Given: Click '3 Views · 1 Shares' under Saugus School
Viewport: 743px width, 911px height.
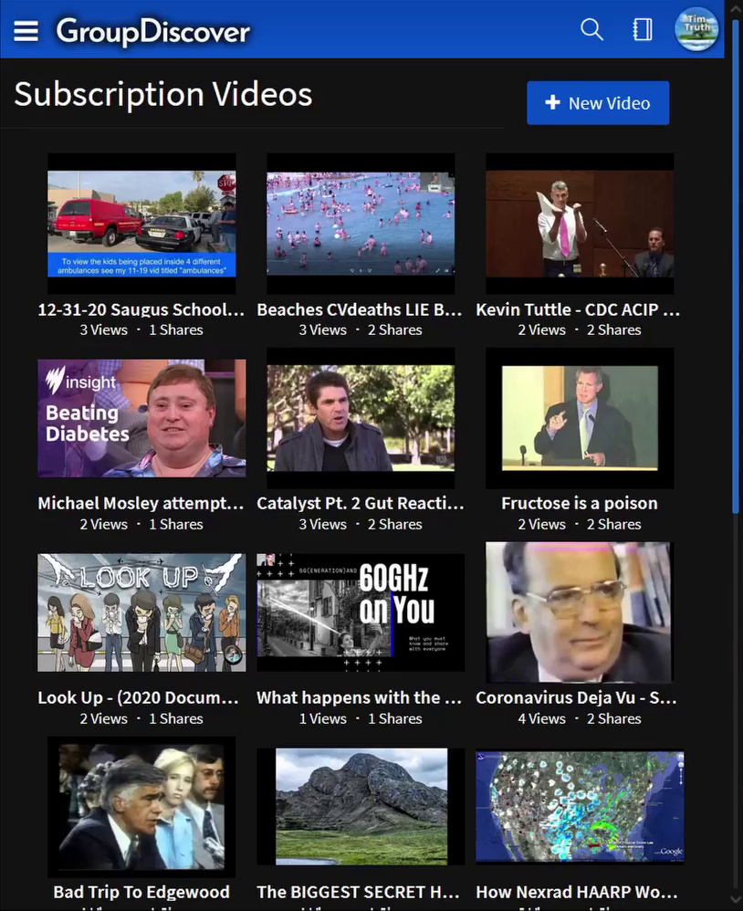Looking at the screenshot, I should (x=141, y=330).
